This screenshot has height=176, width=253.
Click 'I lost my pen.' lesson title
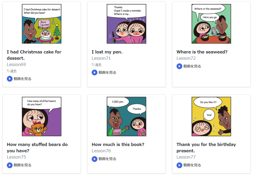(x=107, y=52)
